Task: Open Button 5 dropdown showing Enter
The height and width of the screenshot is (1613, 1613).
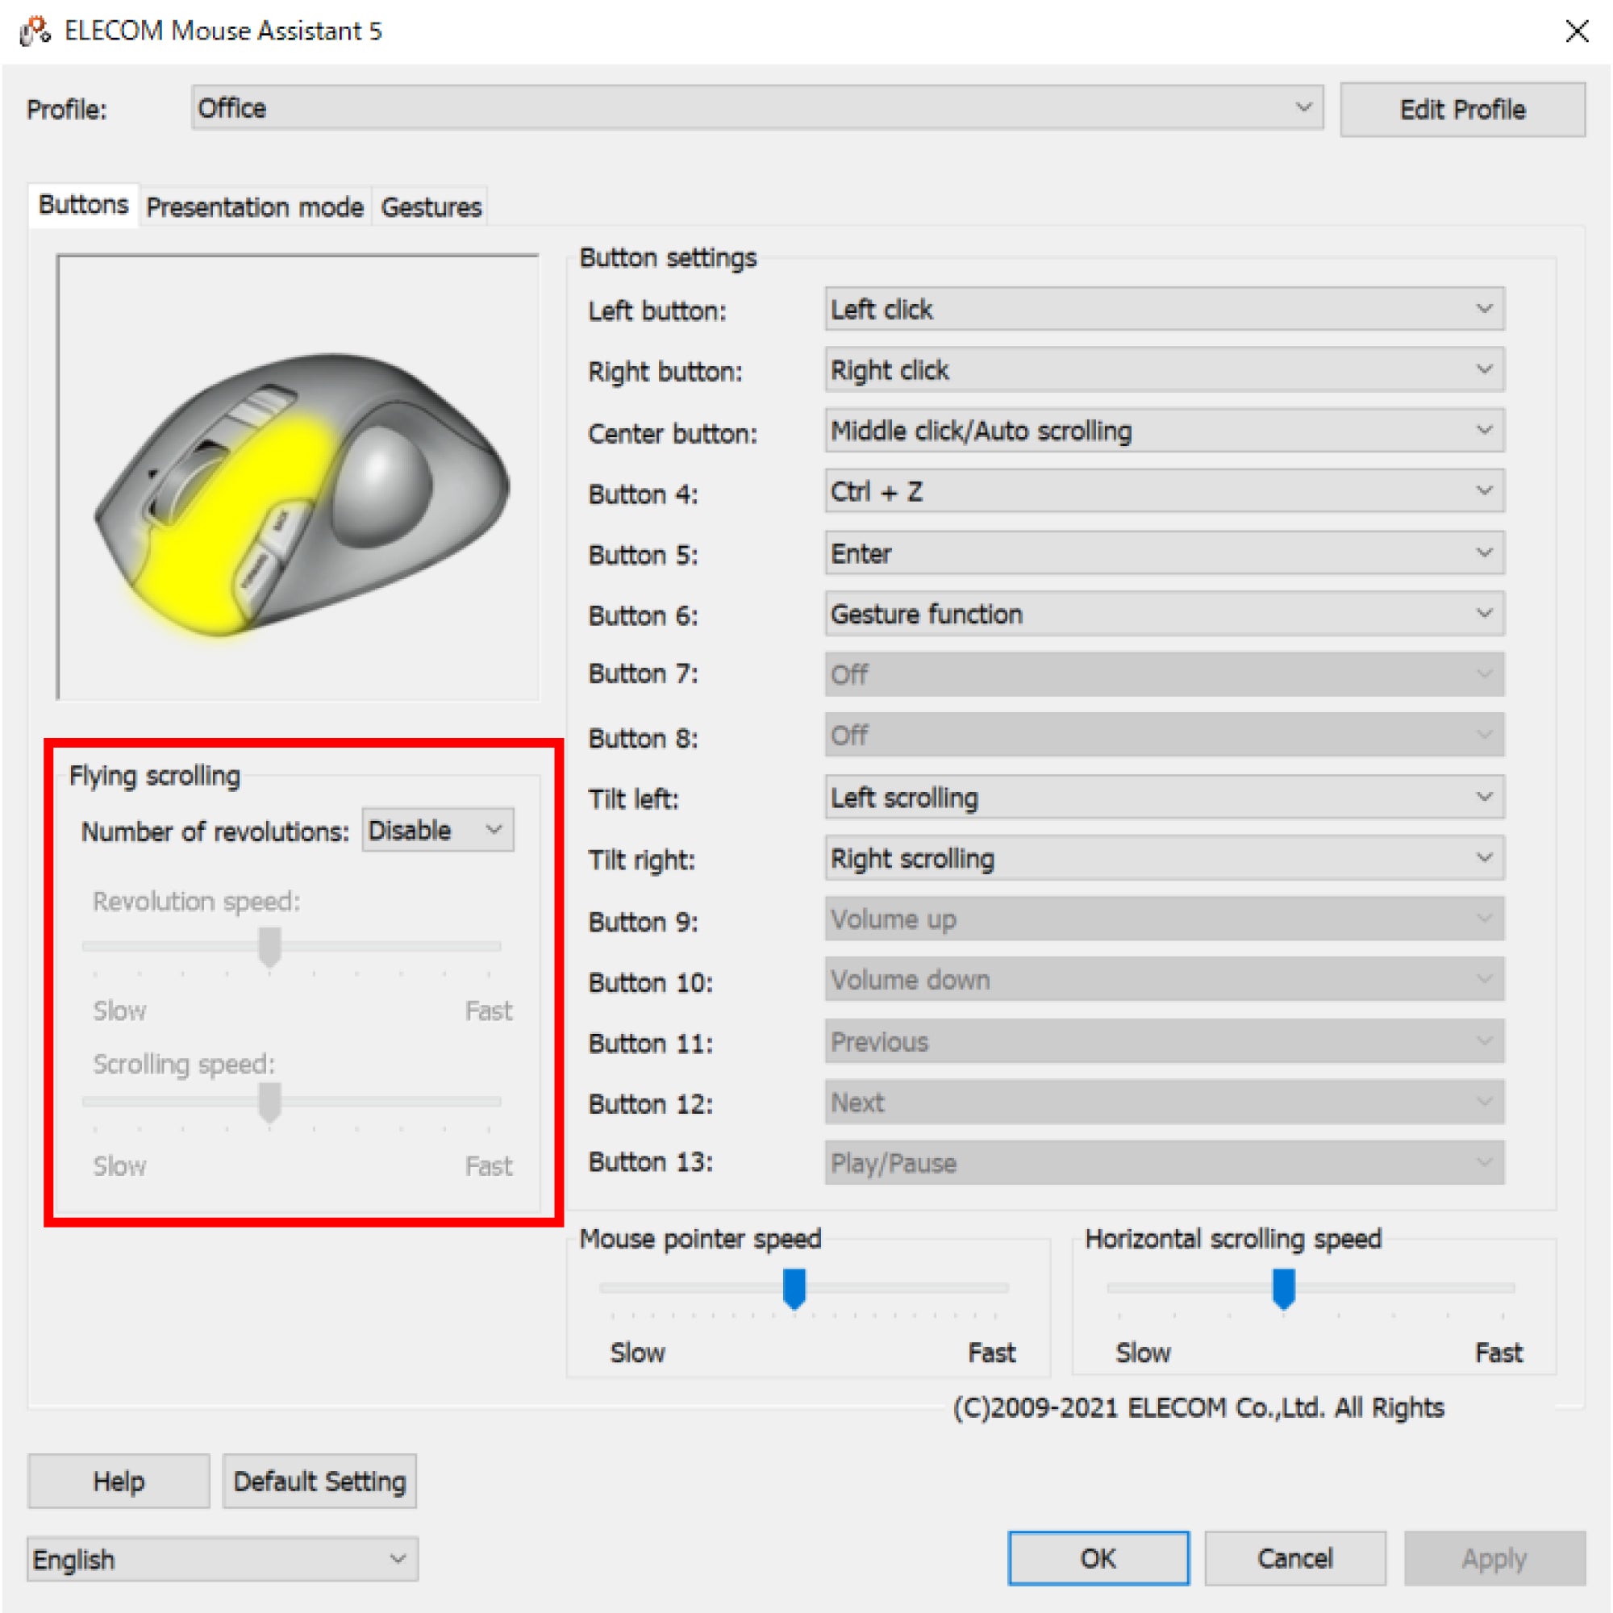Action: [x=1165, y=552]
